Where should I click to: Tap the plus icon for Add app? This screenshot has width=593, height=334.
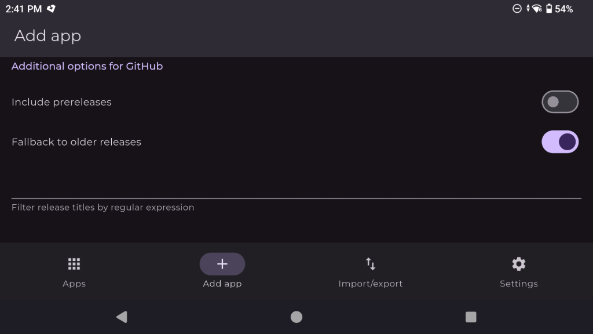[x=222, y=264]
